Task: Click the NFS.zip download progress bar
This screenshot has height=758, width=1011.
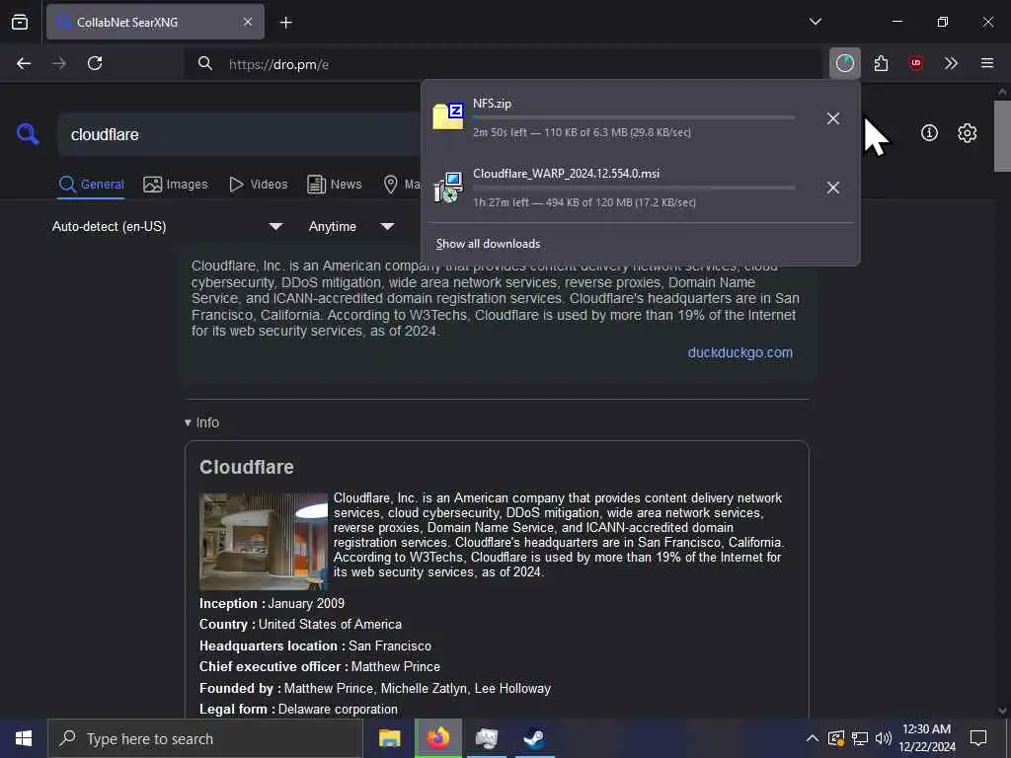Action: (634, 118)
